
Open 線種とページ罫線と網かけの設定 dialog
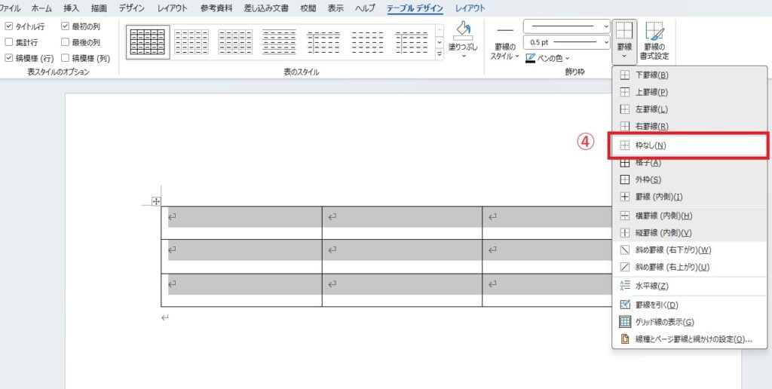point(689,339)
